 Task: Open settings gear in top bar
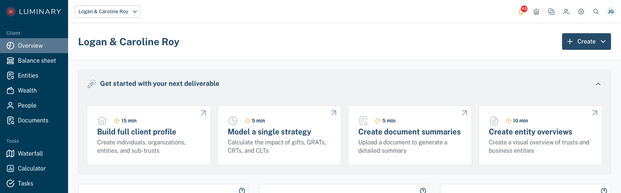581,12
